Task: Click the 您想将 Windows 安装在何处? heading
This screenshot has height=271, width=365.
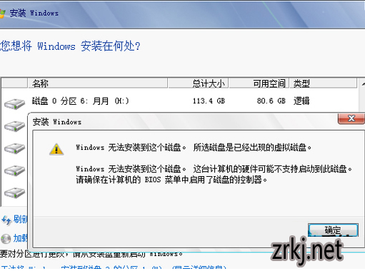Action: [x=70, y=46]
